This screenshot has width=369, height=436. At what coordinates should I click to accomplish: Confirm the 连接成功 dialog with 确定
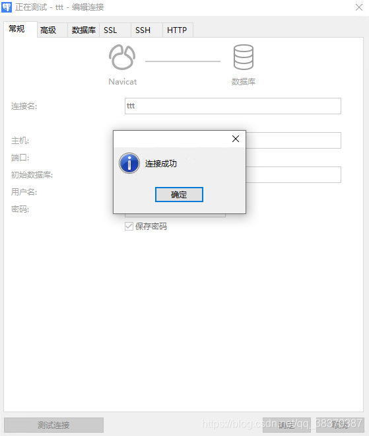[179, 195]
